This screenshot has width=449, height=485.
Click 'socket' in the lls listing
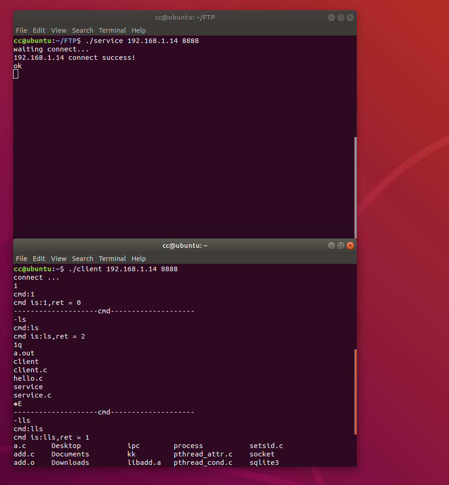(262, 454)
